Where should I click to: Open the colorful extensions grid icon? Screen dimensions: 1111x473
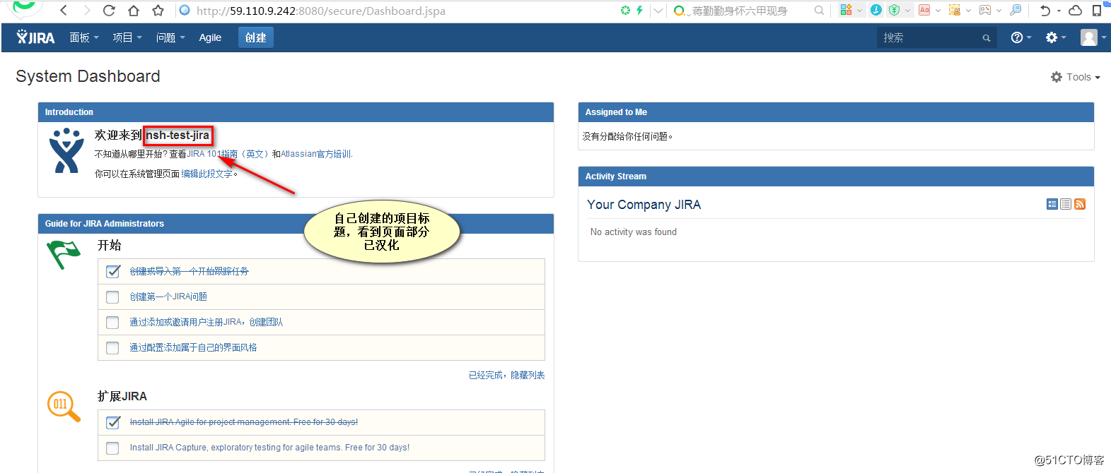(x=846, y=10)
